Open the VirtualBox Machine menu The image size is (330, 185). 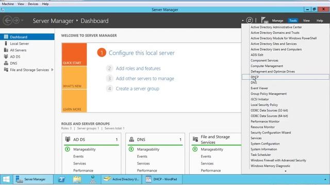tap(8, 4)
